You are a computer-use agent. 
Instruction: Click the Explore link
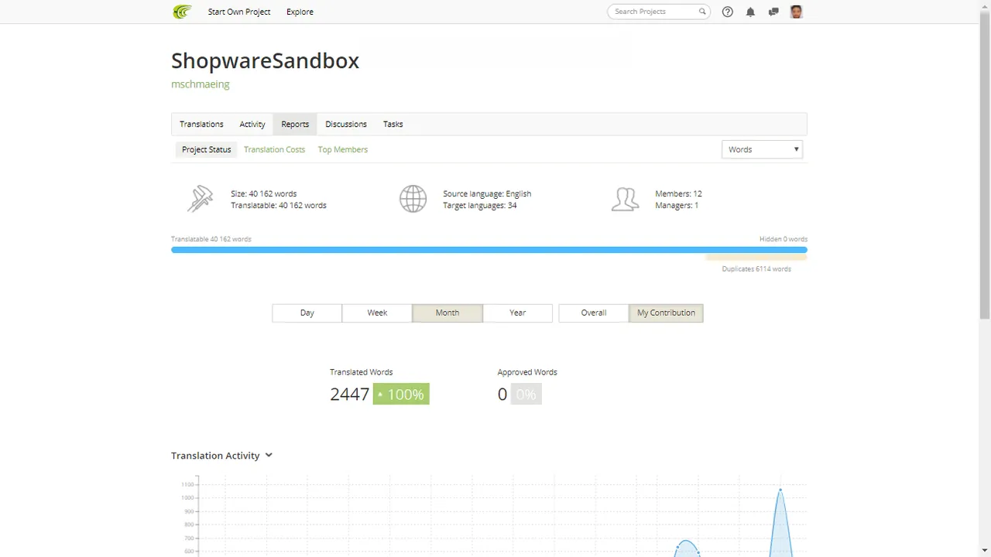[x=300, y=12]
